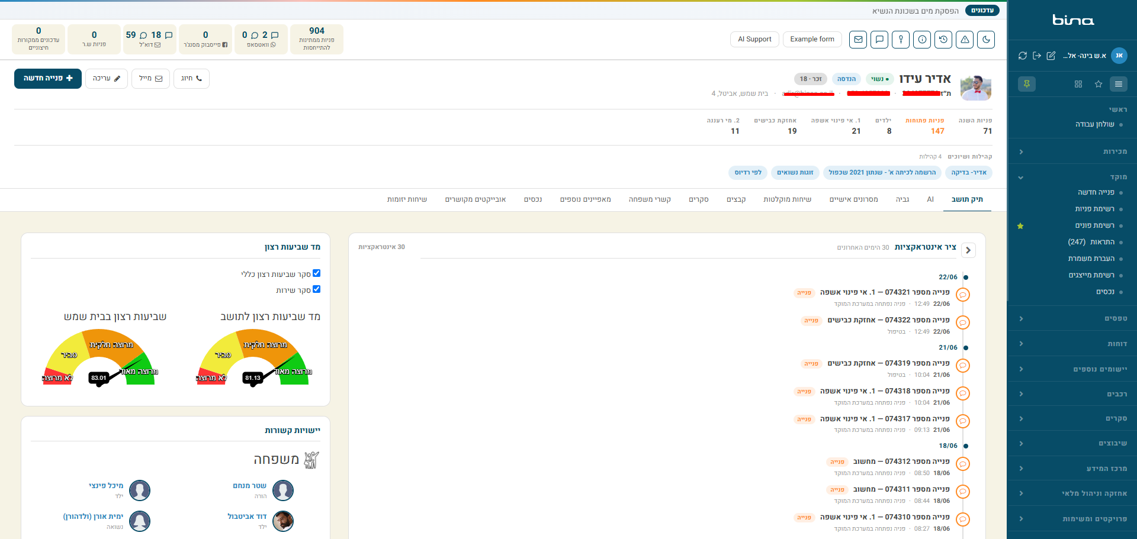Open family member מיכל פינצי avatar
Viewport: 1137px width, 539px height.
point(140,490)
